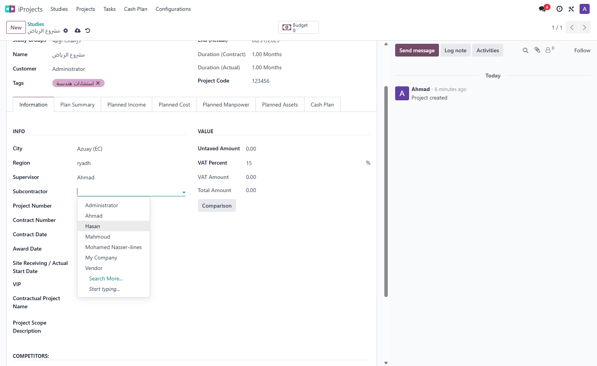Click the Comparison button
Screen dimensions: 597x366
point(217,206)
